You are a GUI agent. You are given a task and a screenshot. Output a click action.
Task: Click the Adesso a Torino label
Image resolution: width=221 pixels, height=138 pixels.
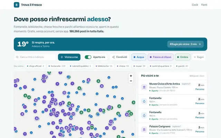[41, 46]
